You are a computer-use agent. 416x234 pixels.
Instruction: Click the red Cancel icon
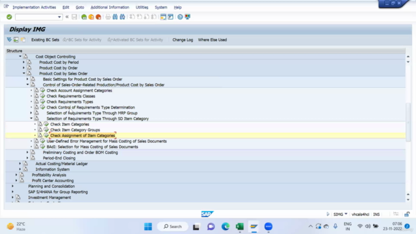pyautogui.click(x=98, y=17)
